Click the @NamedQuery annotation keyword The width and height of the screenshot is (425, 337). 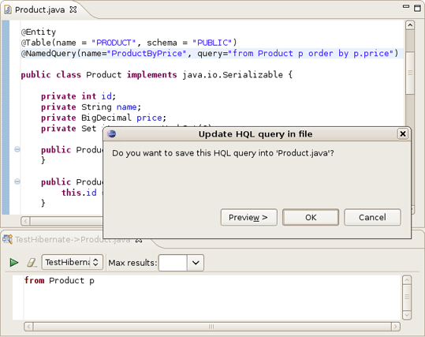(x=49, y=54)
